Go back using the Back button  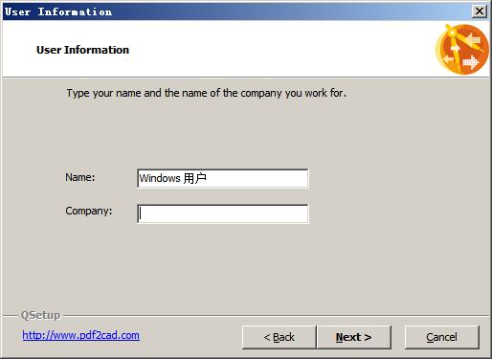280,337
